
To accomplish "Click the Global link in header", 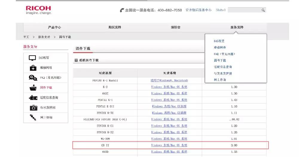I will coord(220,10).
